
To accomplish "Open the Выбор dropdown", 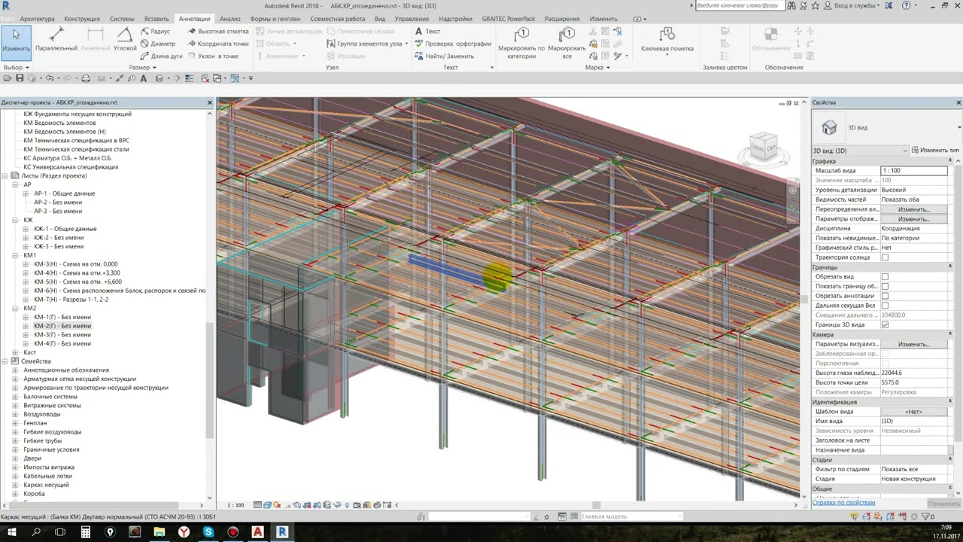I will 16,68.
